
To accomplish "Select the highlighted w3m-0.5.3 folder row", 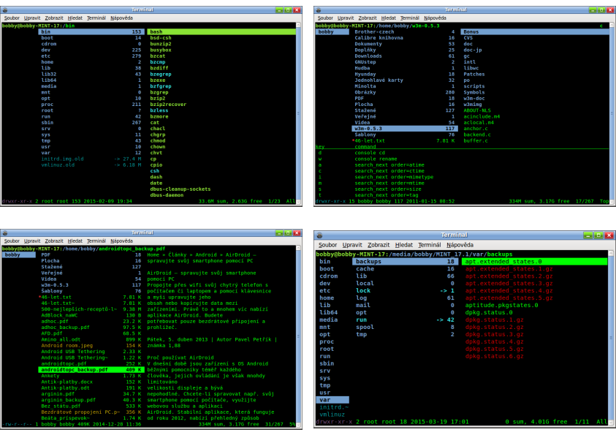I will tap(404, 129).
